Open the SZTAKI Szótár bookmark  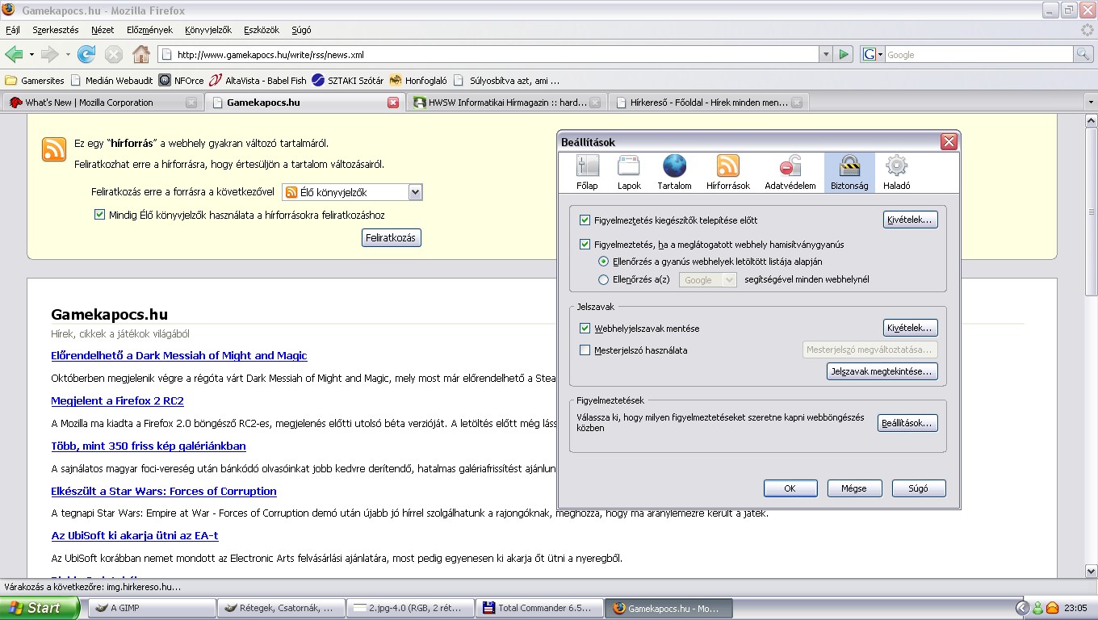click(x=348, y=80)
